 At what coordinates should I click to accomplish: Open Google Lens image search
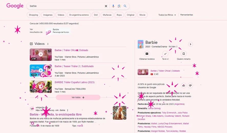(119, 6)
